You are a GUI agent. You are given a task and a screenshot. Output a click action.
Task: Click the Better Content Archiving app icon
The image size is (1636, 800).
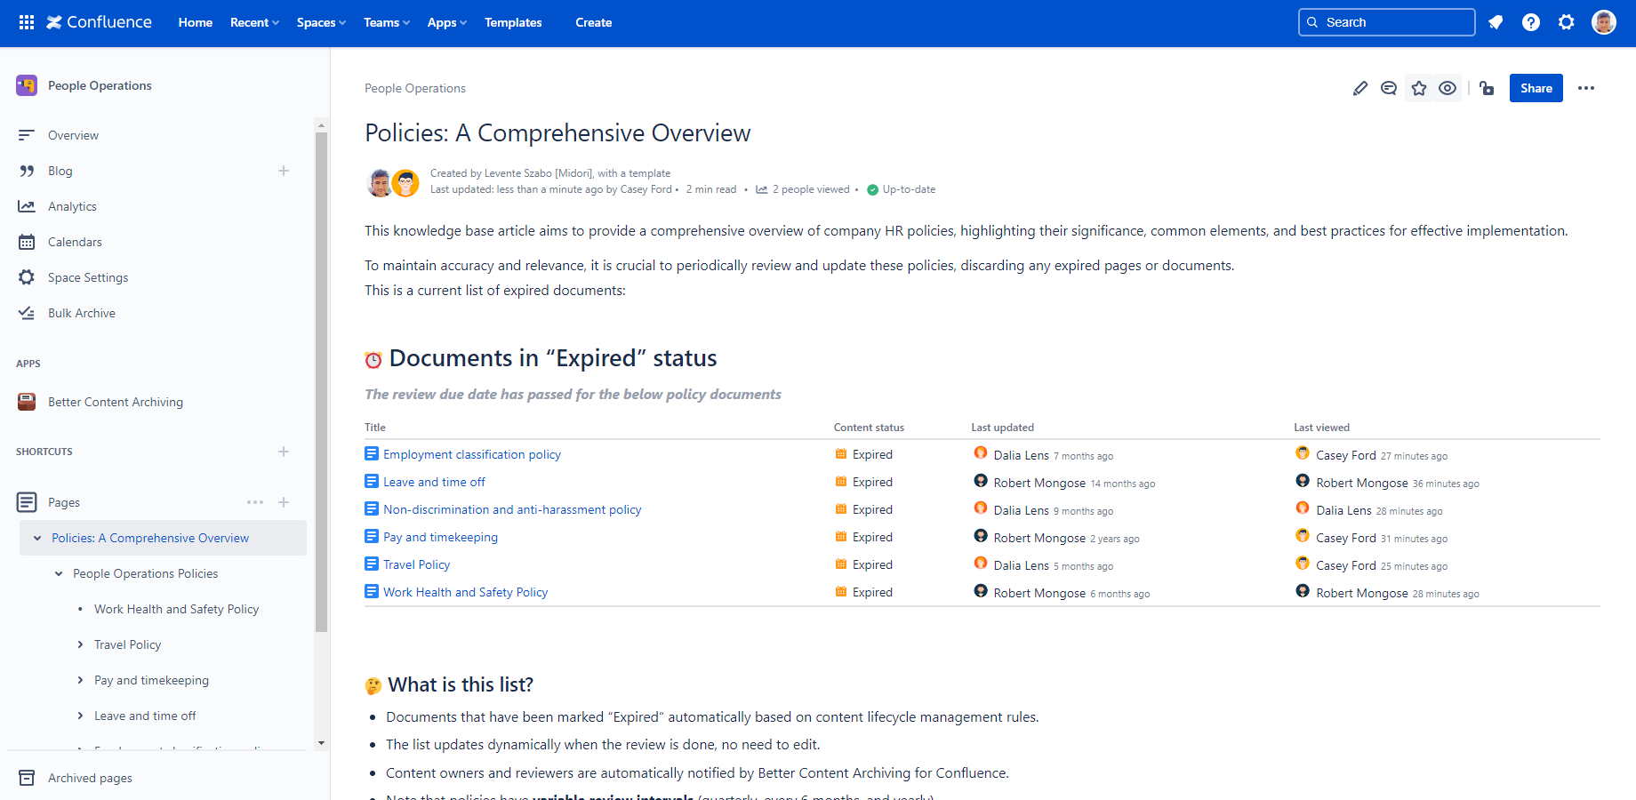coord(27,402)
